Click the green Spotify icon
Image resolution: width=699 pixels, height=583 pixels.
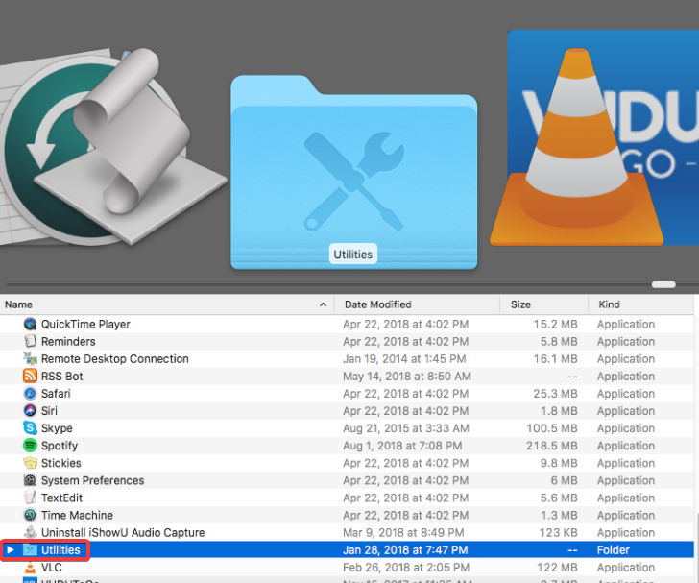coord(30,446)
